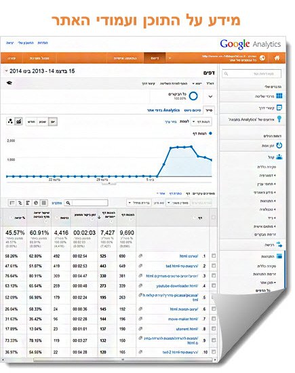Open the dropdown arrow in orange navigation bar

pyautogui.click(x=170, y=58)
